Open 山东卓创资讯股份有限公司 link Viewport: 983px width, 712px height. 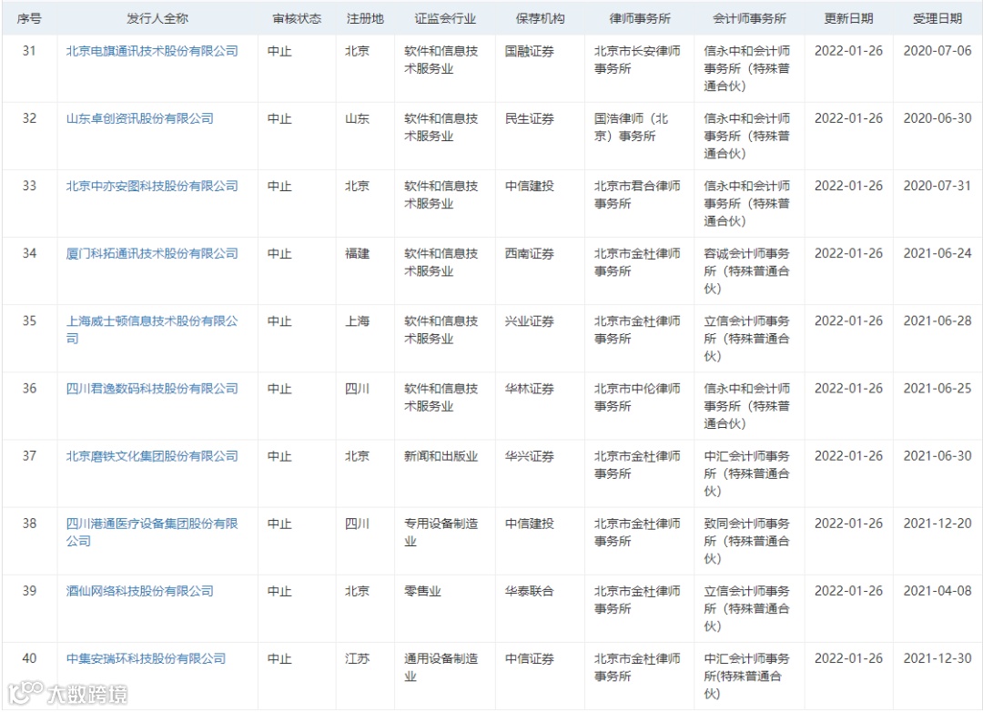(140, 118)
